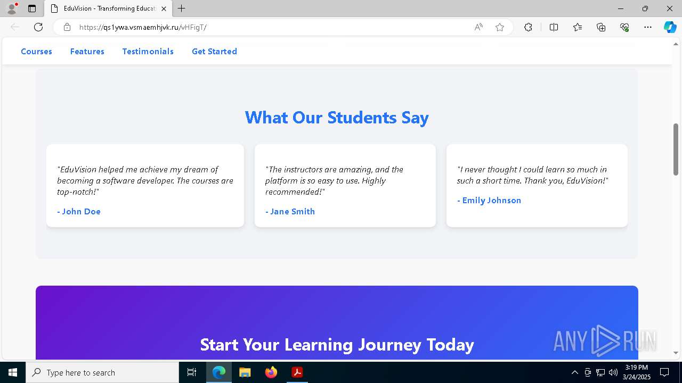
Task: Open the Collections icon
Action: tap(601, 27)
